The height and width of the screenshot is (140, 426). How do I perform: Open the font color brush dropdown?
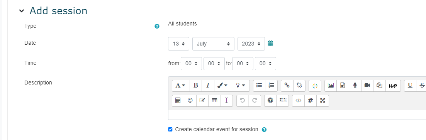[x=223, y=86]
